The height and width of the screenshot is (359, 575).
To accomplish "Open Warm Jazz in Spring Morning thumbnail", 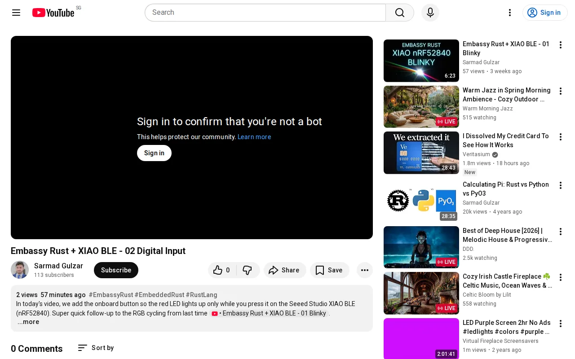I will (421, 107).
